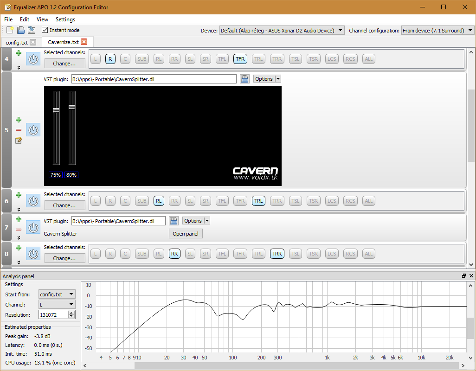Toggle the TFR channel in row 4
Viewport: 476px width, 371px height.
pyautogui.click(x=240, y=59)
